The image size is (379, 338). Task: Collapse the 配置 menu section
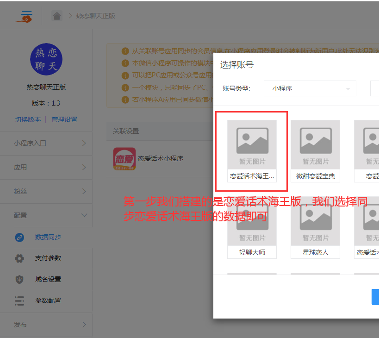pos(46,215)
